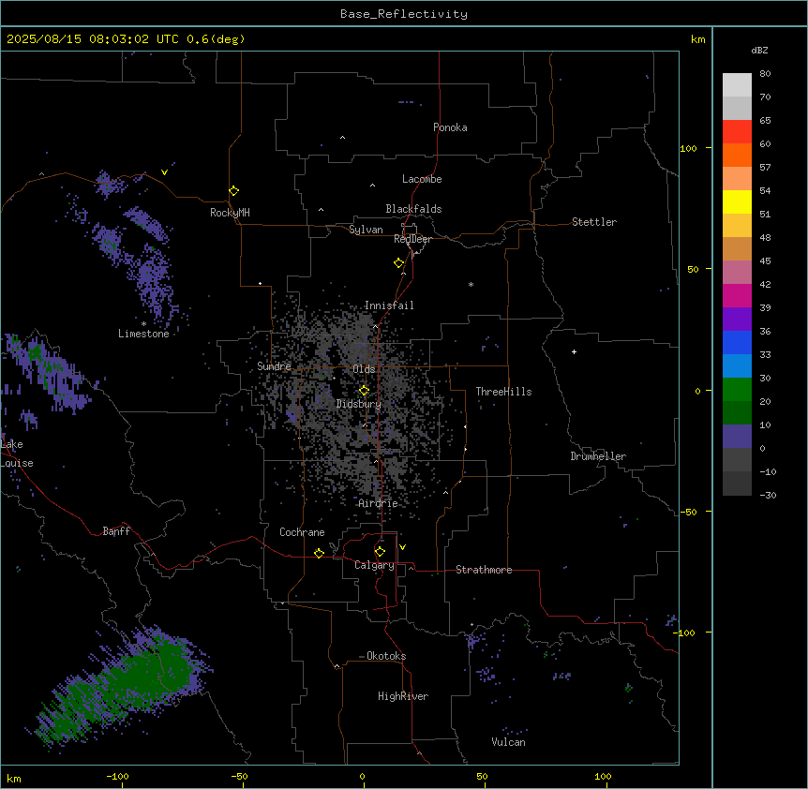Click the white asterisk east of Innisfail
Image resolution: width=808 pixels, height=789 pixels.
471,284
